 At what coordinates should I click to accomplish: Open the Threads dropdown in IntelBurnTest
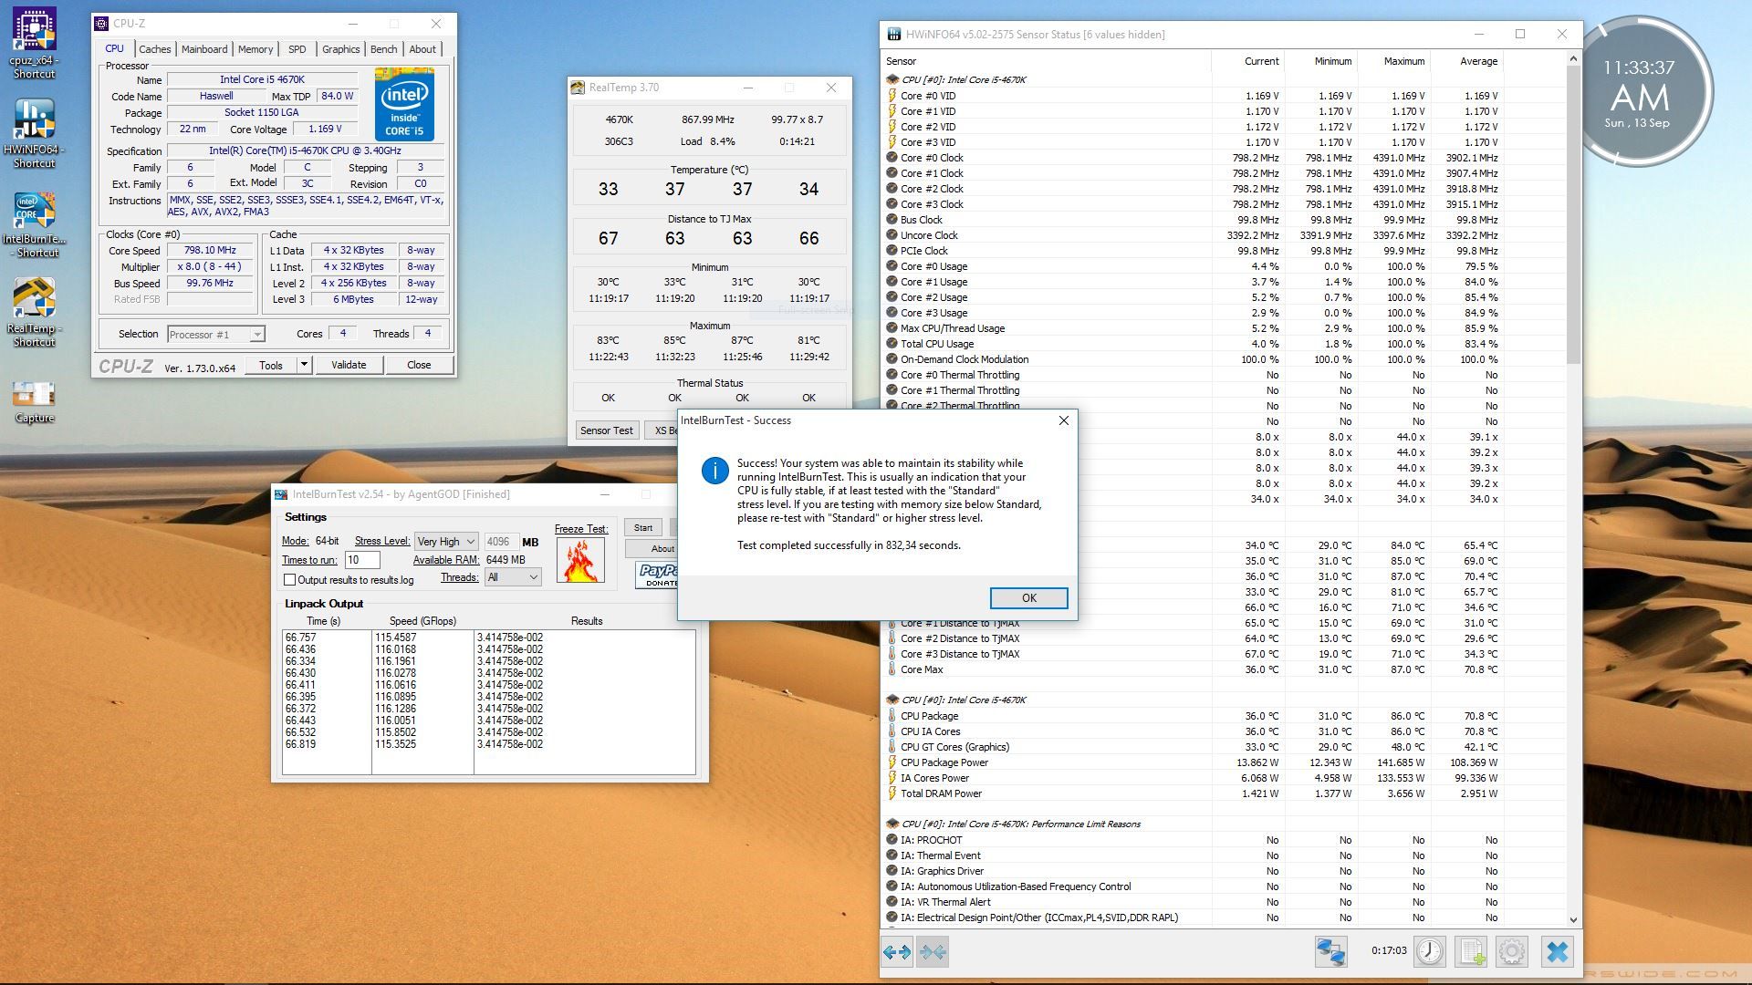tap(513, 577)
